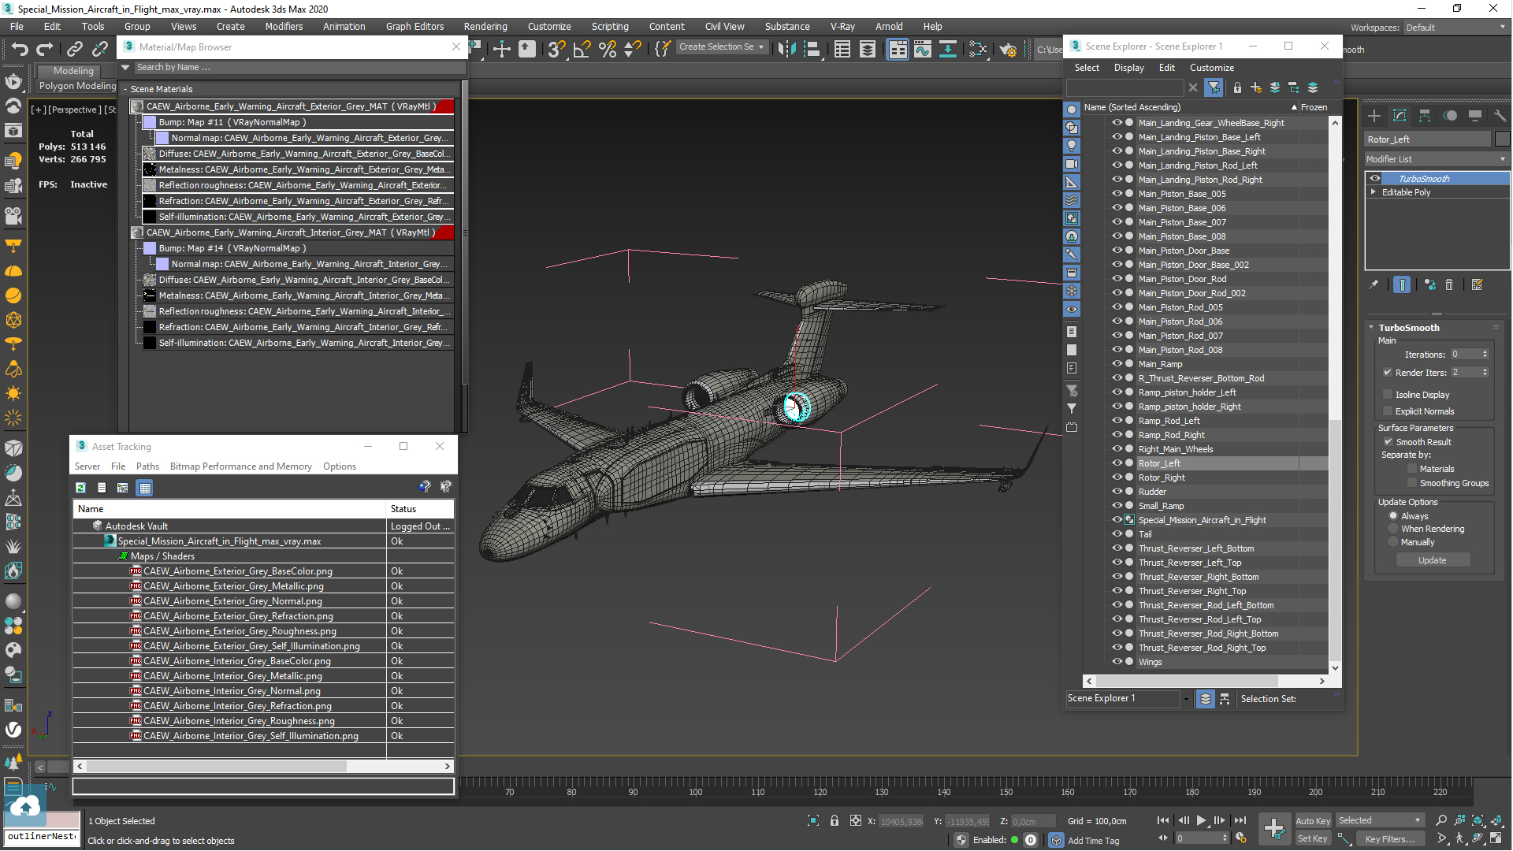Image resolution: width=1513 pixels, height=851 pixels.
Task: Click the Select and Link chain icon
Action: tap(74, 50)
